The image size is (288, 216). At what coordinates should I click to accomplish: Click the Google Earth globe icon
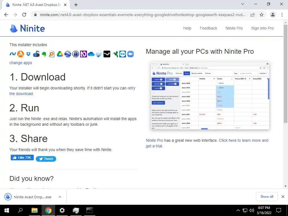click(67, 54)
